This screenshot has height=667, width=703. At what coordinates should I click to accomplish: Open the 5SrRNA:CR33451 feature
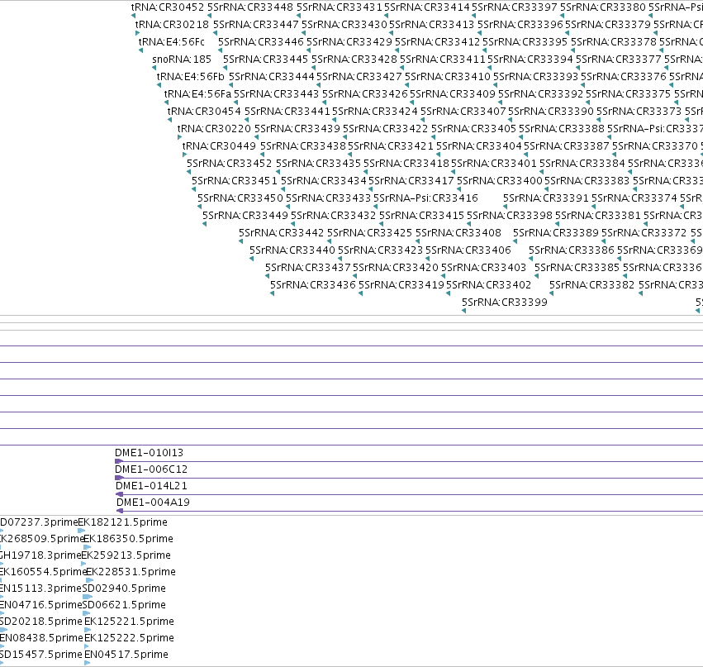click(x=235, y=181)
